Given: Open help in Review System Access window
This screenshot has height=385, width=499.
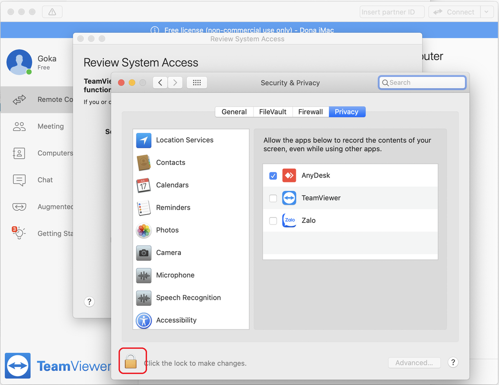Looking at the screenshot, I should [x=90, y=302].
